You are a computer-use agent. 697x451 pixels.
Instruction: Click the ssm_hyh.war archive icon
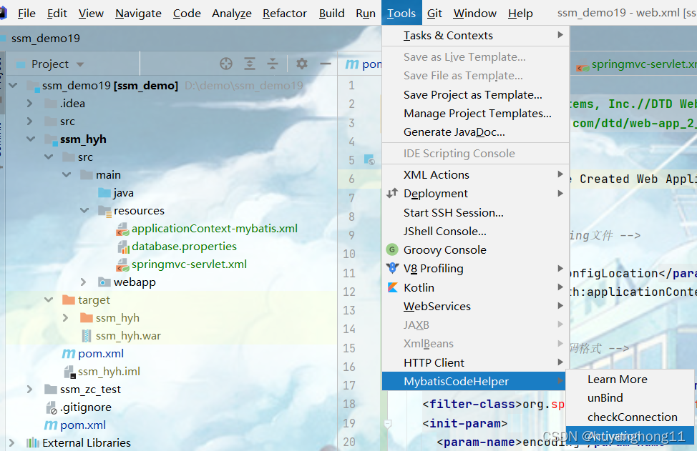[x=87, y=336]
